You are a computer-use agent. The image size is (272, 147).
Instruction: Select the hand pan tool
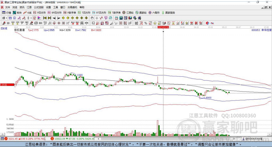click(x=92, y=18)
